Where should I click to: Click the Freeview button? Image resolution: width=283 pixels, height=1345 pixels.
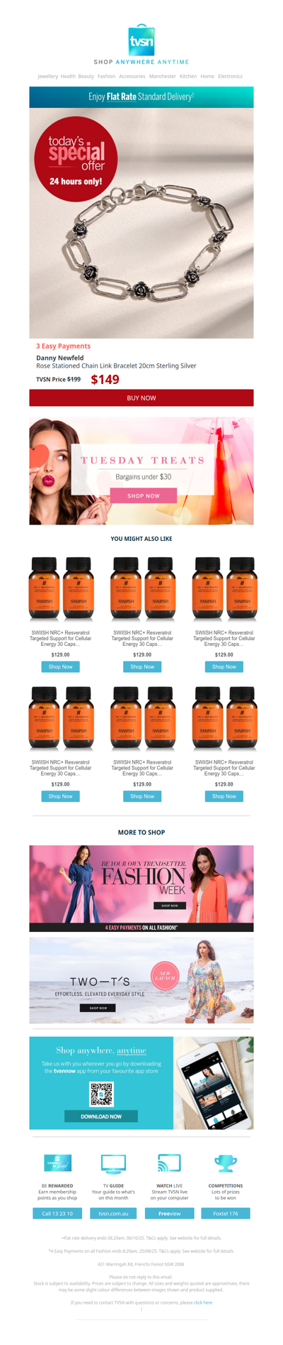tap(169, 1213)
